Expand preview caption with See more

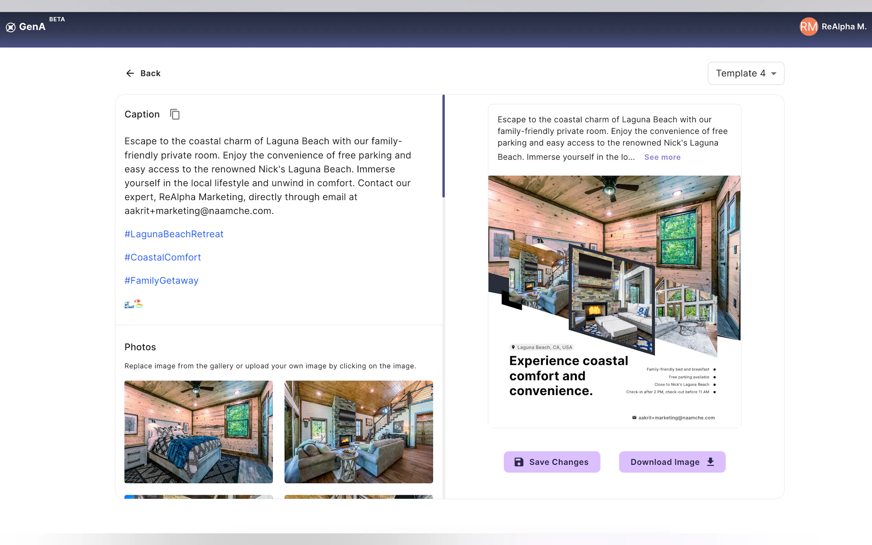(662, 157)
